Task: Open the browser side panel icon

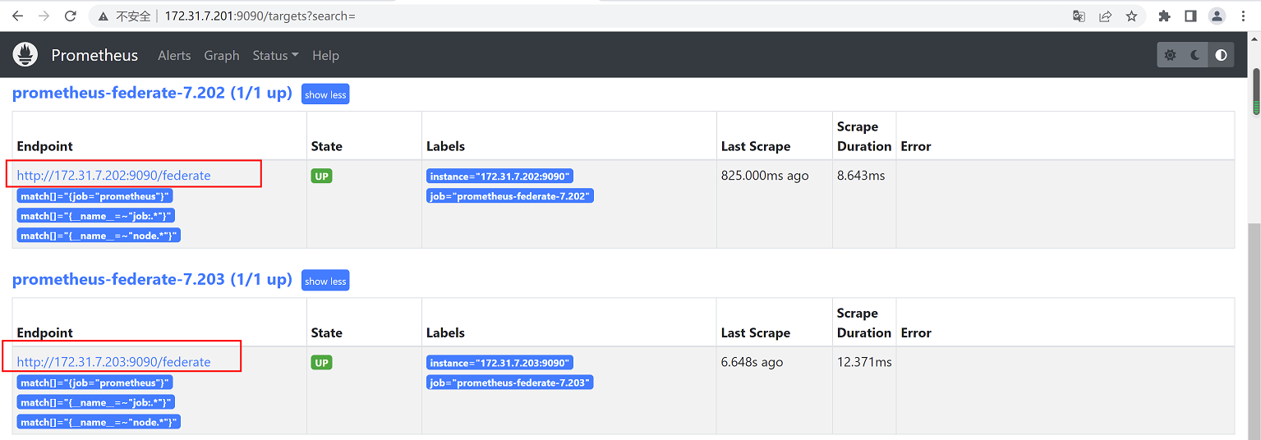Action: pyautogui.click(x=1190, y=16)
